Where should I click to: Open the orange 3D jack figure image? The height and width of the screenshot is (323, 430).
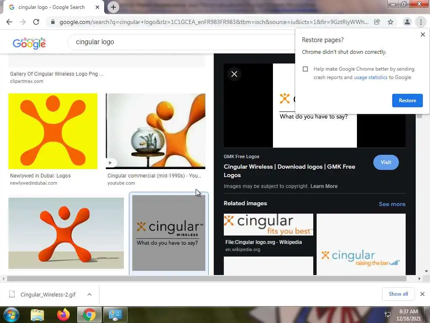[66, 233]
